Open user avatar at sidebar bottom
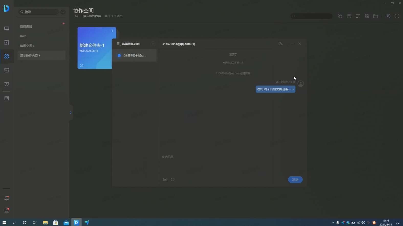Screen dimensions: 403x226 (x=7, y=210)
